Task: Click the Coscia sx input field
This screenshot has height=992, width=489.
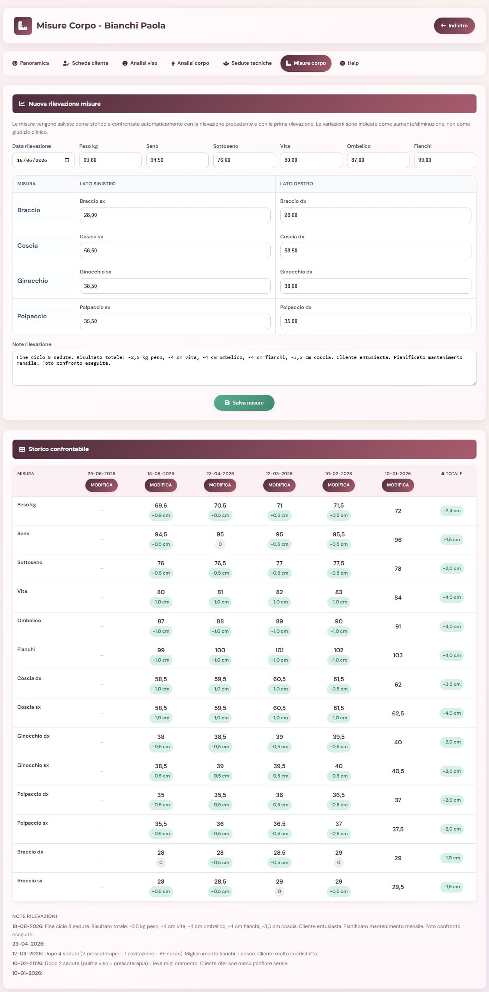Action: tap(175, 250)
